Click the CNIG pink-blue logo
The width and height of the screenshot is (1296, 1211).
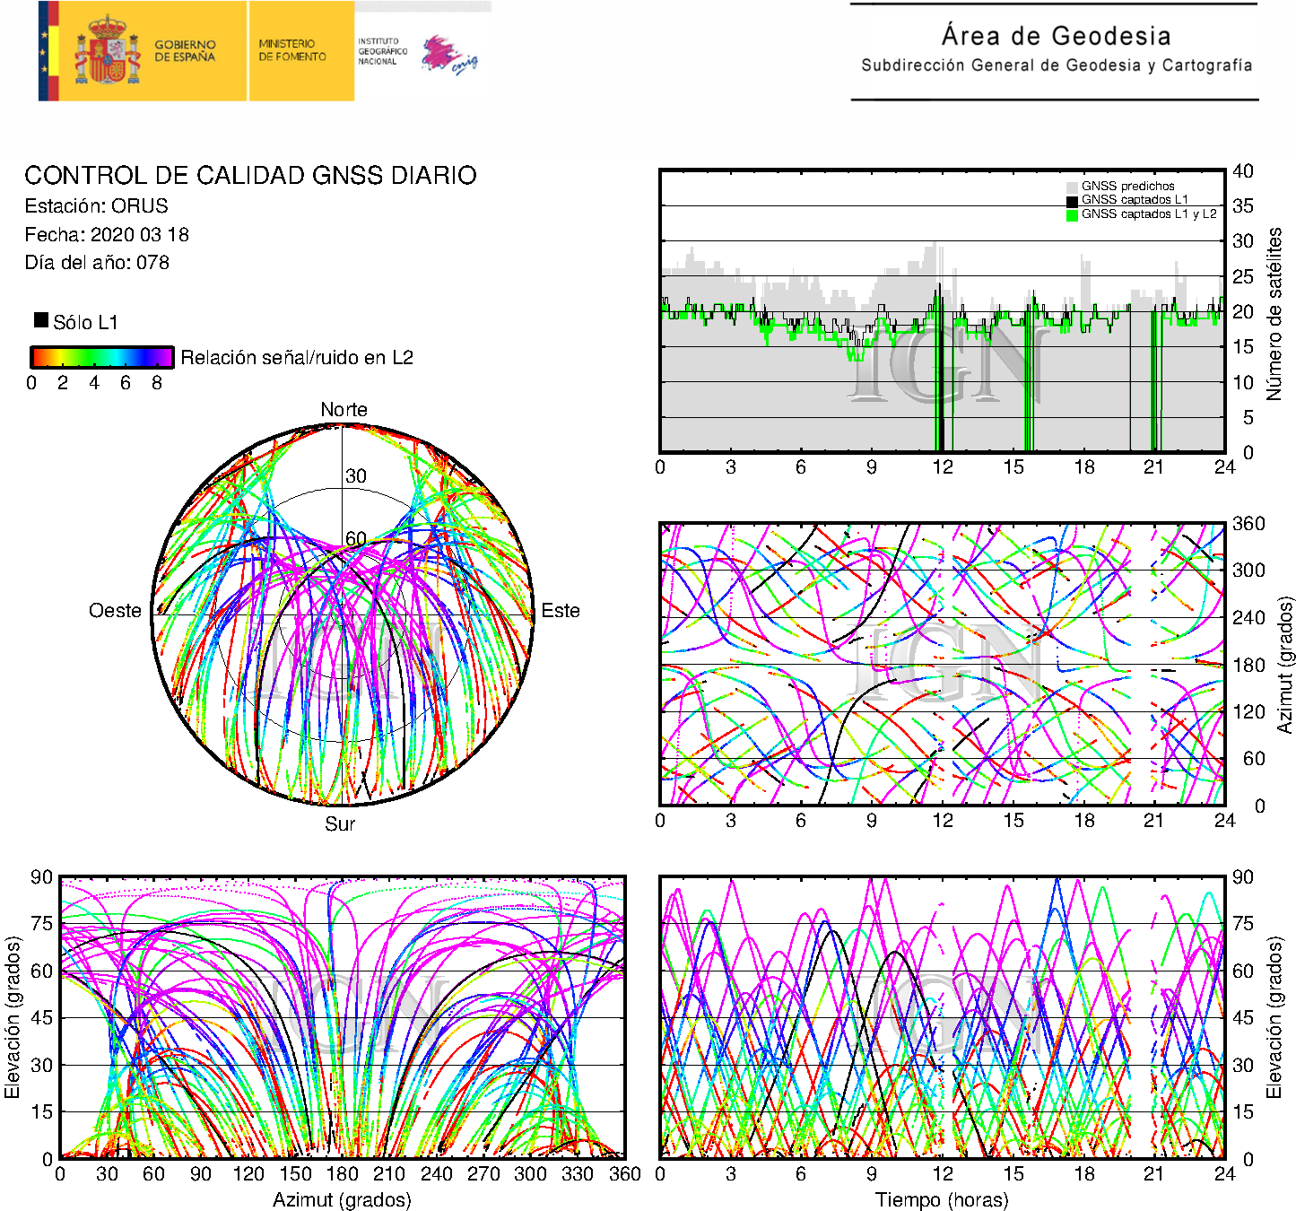coord(449,55)
